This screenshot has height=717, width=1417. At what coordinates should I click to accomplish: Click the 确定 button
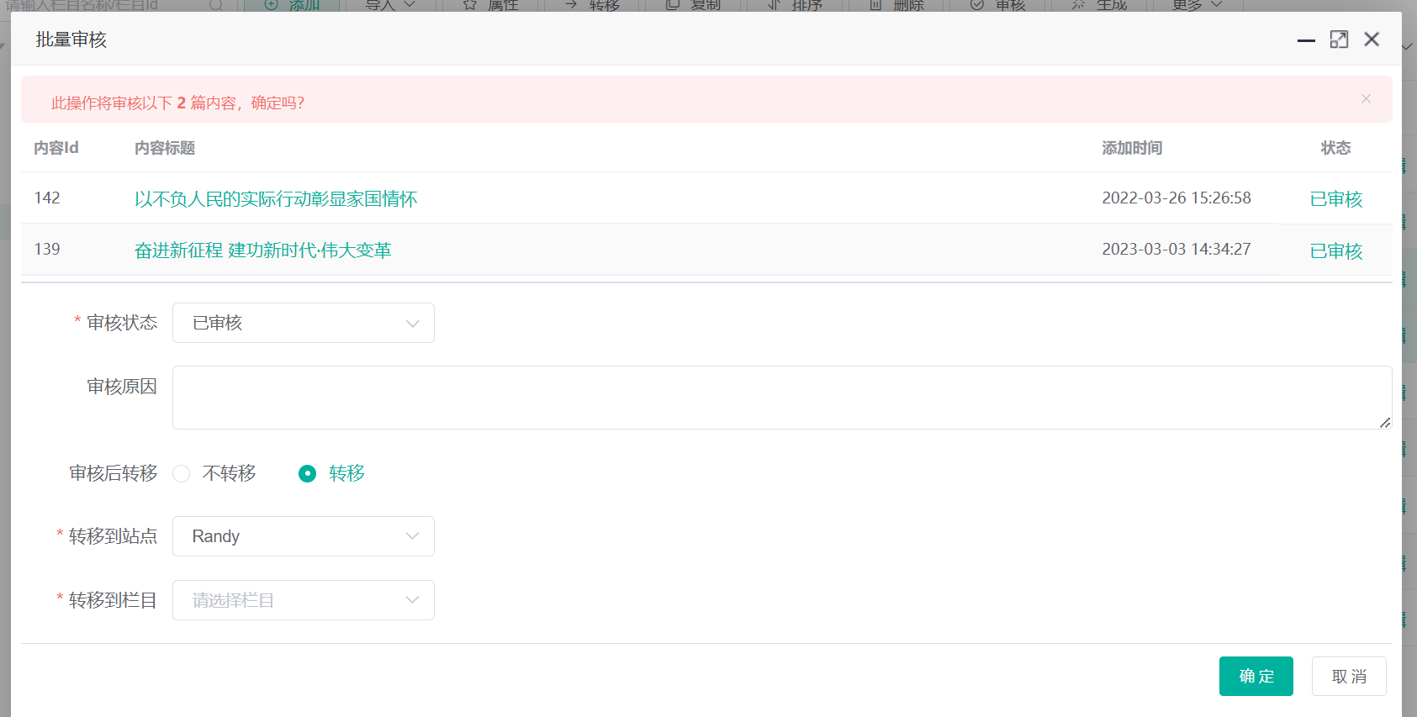click(x=1256, y=677)
